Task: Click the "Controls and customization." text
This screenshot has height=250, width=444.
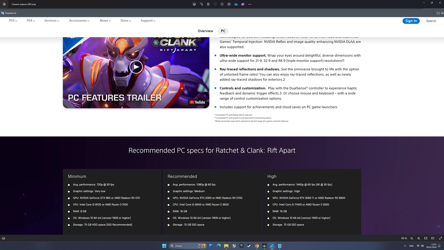Action: 243,88
